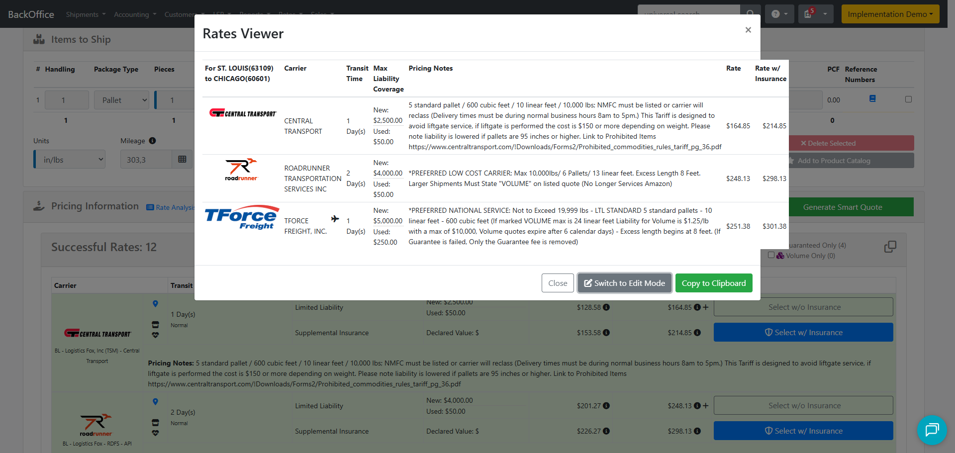Screen dimensions: 955x453
Task: Click the $164.85 rate in Rates Viewer
Action: pyautogui.click(x=738, y=126)
